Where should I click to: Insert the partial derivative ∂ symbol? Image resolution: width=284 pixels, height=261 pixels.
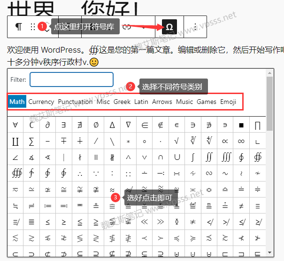[x=47, y=125]
